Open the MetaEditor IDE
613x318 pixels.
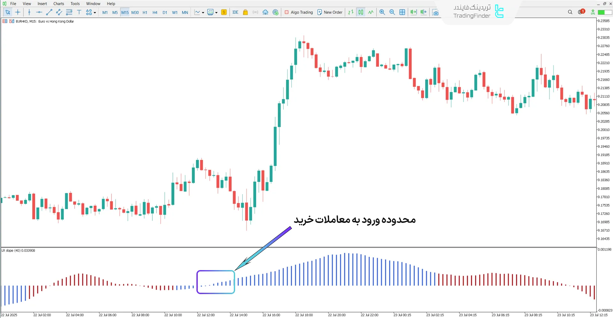pyautogui.click(x=235, y=12)
